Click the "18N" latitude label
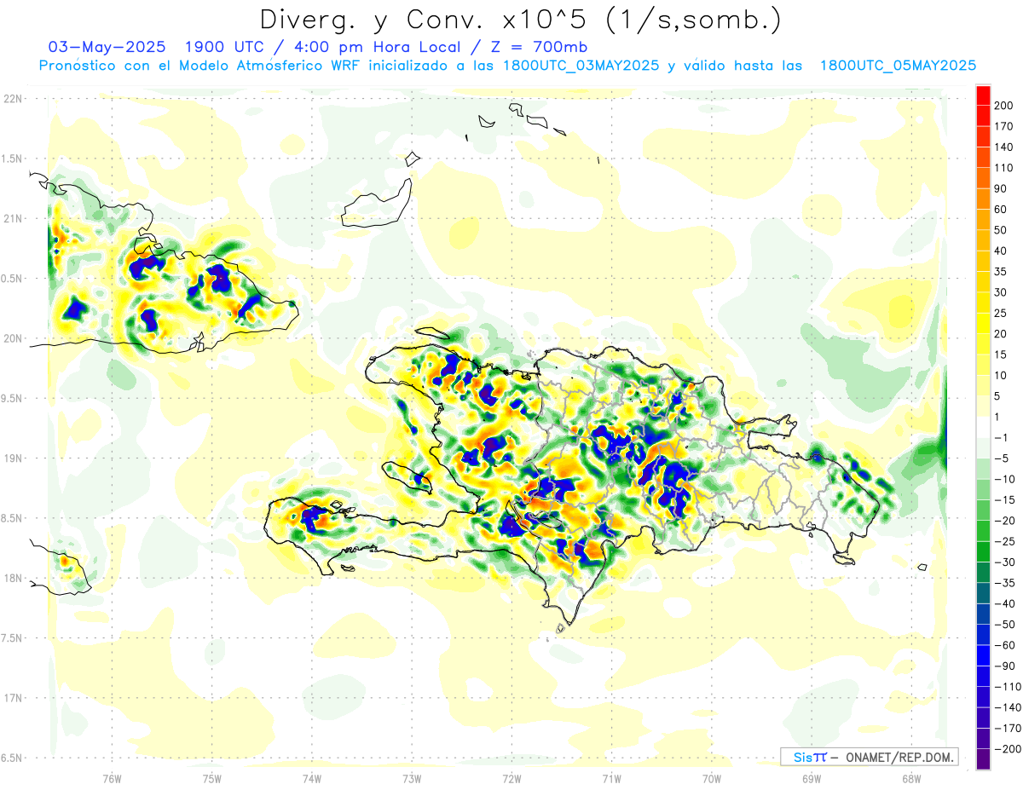This screenshot has width=1023, height=790. (13, 578)
